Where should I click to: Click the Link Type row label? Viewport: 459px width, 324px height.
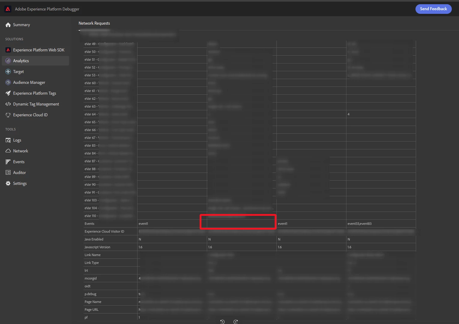pos(92,263)
